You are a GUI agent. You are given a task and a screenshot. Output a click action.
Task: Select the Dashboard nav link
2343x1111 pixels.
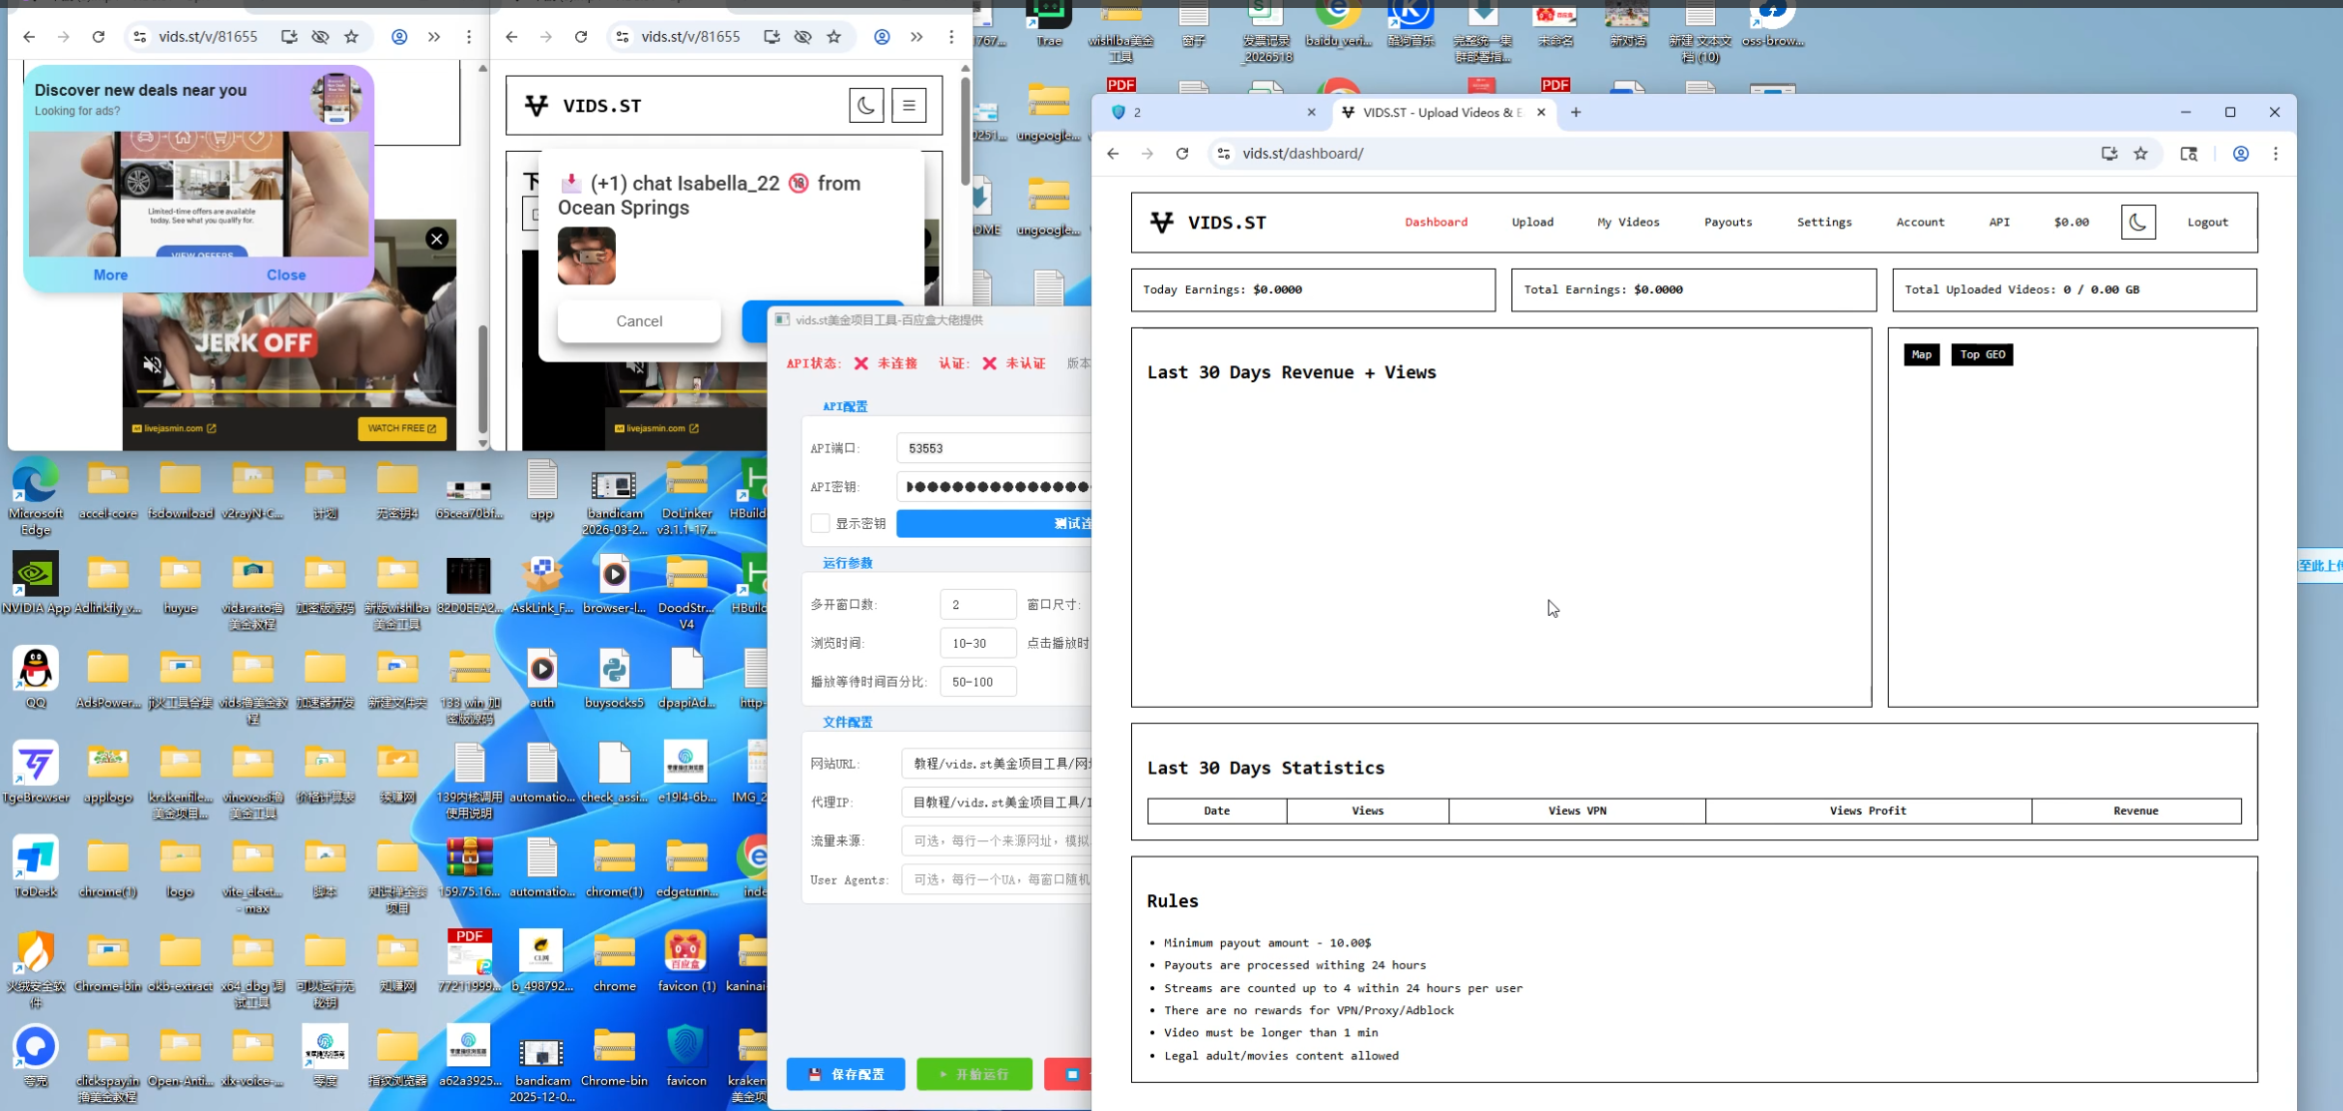click(1436, 222)
